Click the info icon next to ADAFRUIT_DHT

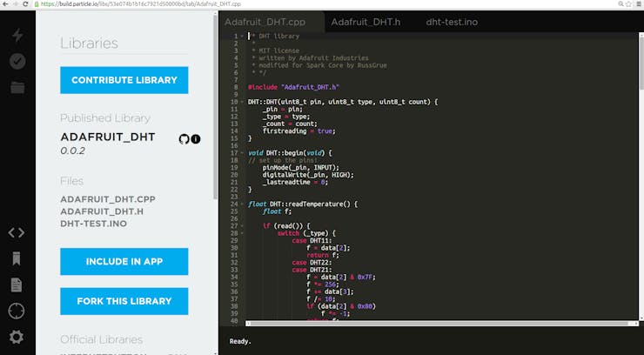pyautogui.click(x=196, y=139)
